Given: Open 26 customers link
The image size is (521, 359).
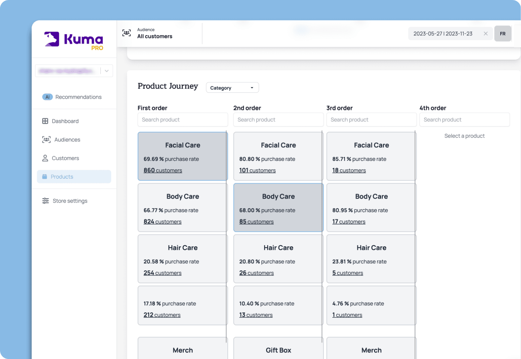Looking at the screenshot, I should (256, 273).
